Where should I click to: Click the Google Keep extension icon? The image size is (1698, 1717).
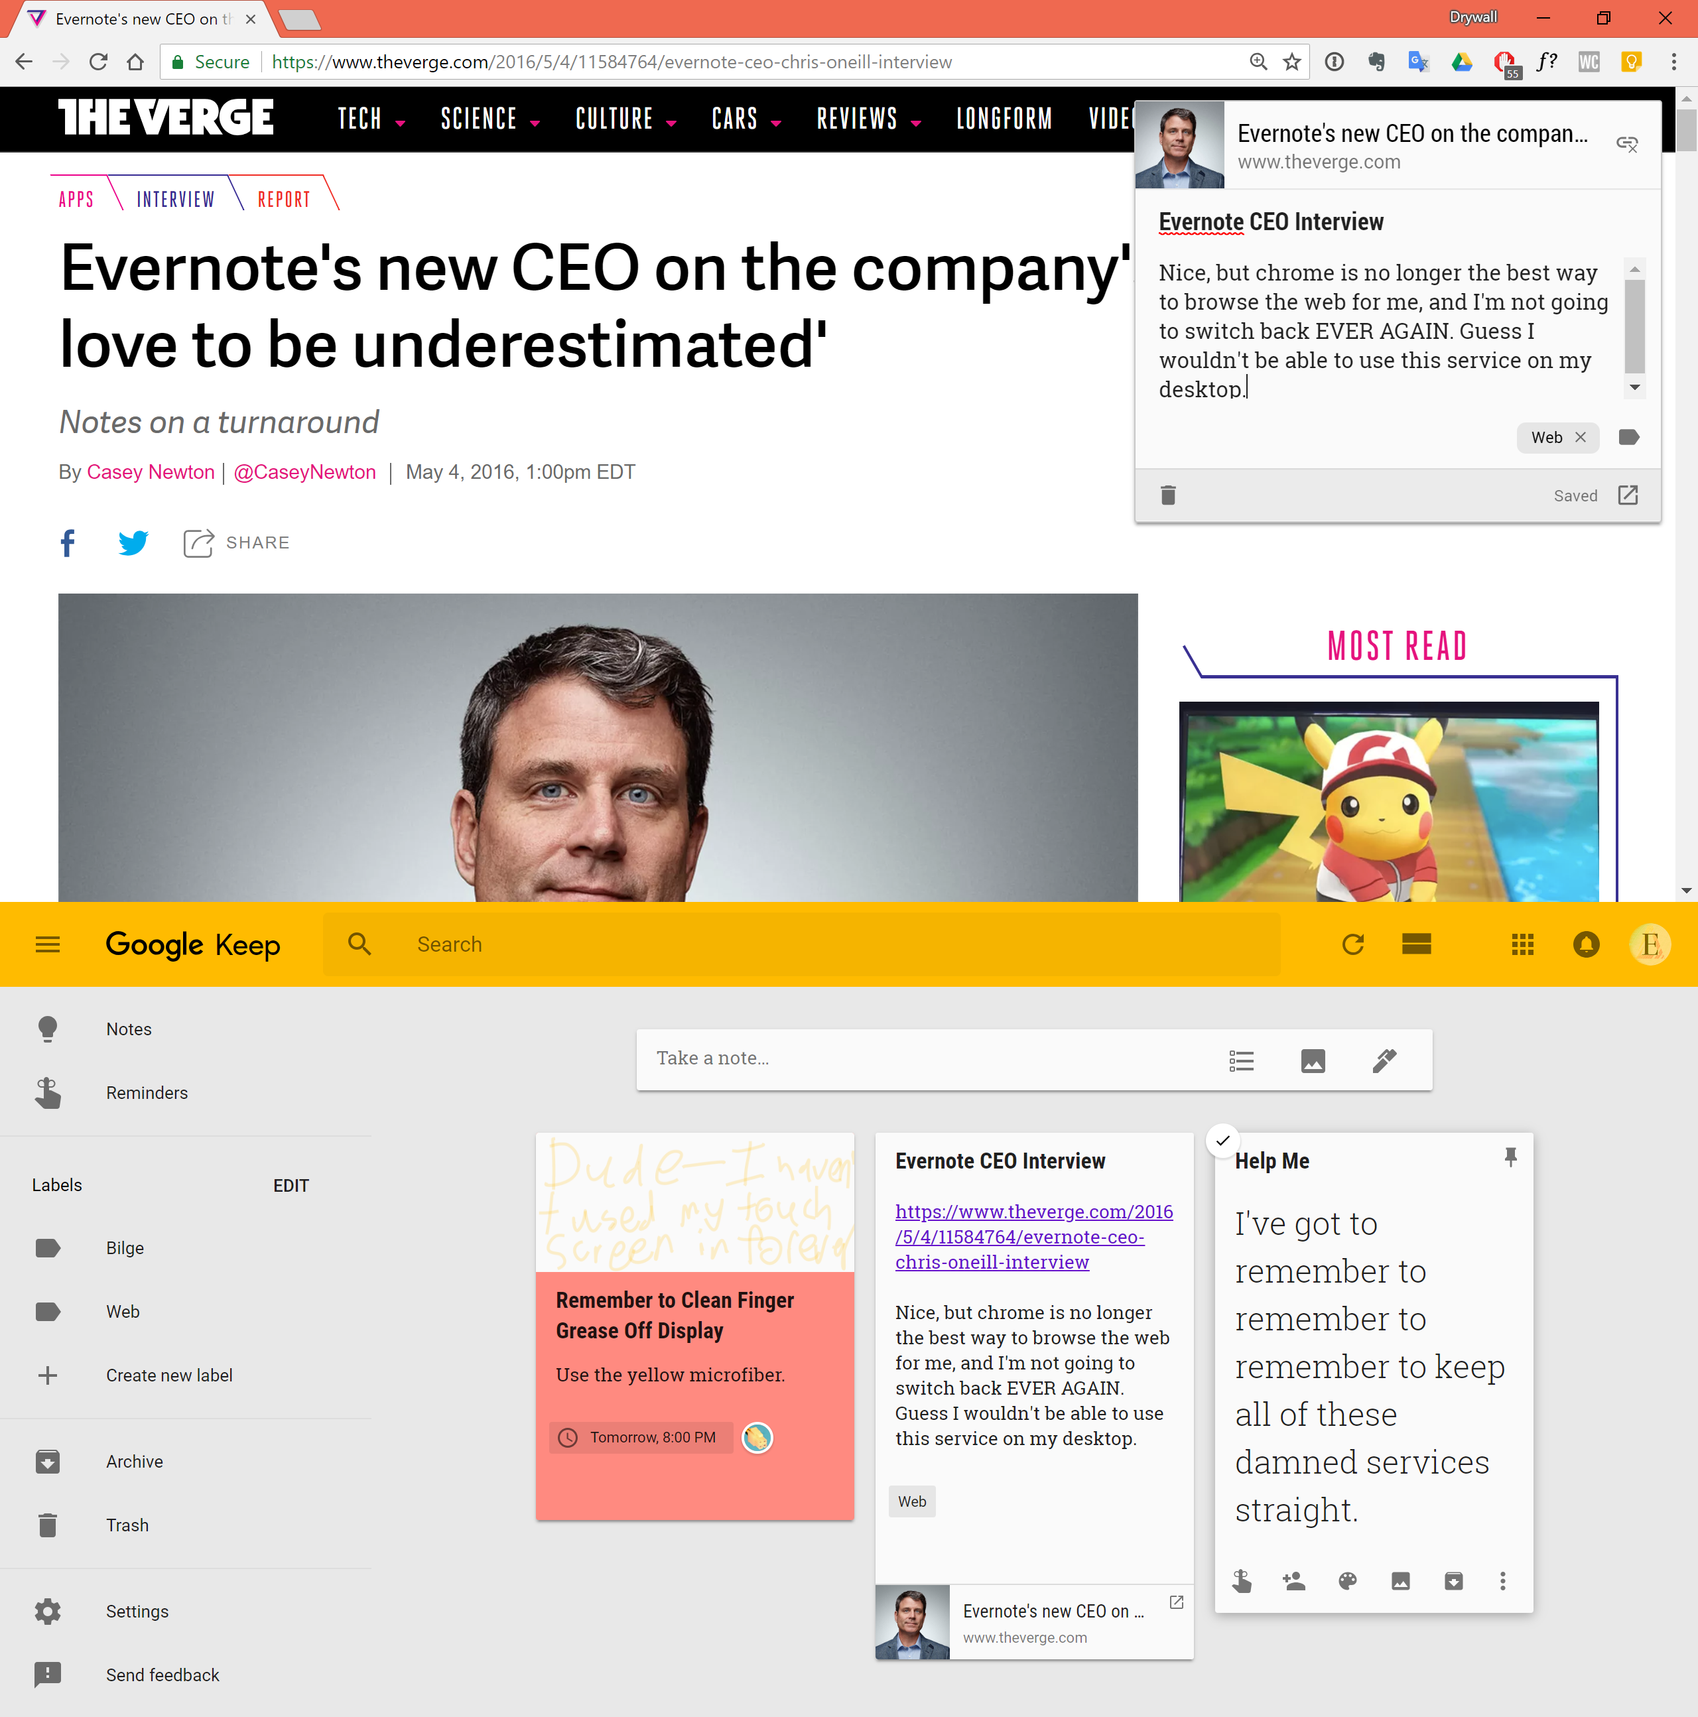click(x=1630, y=62)
